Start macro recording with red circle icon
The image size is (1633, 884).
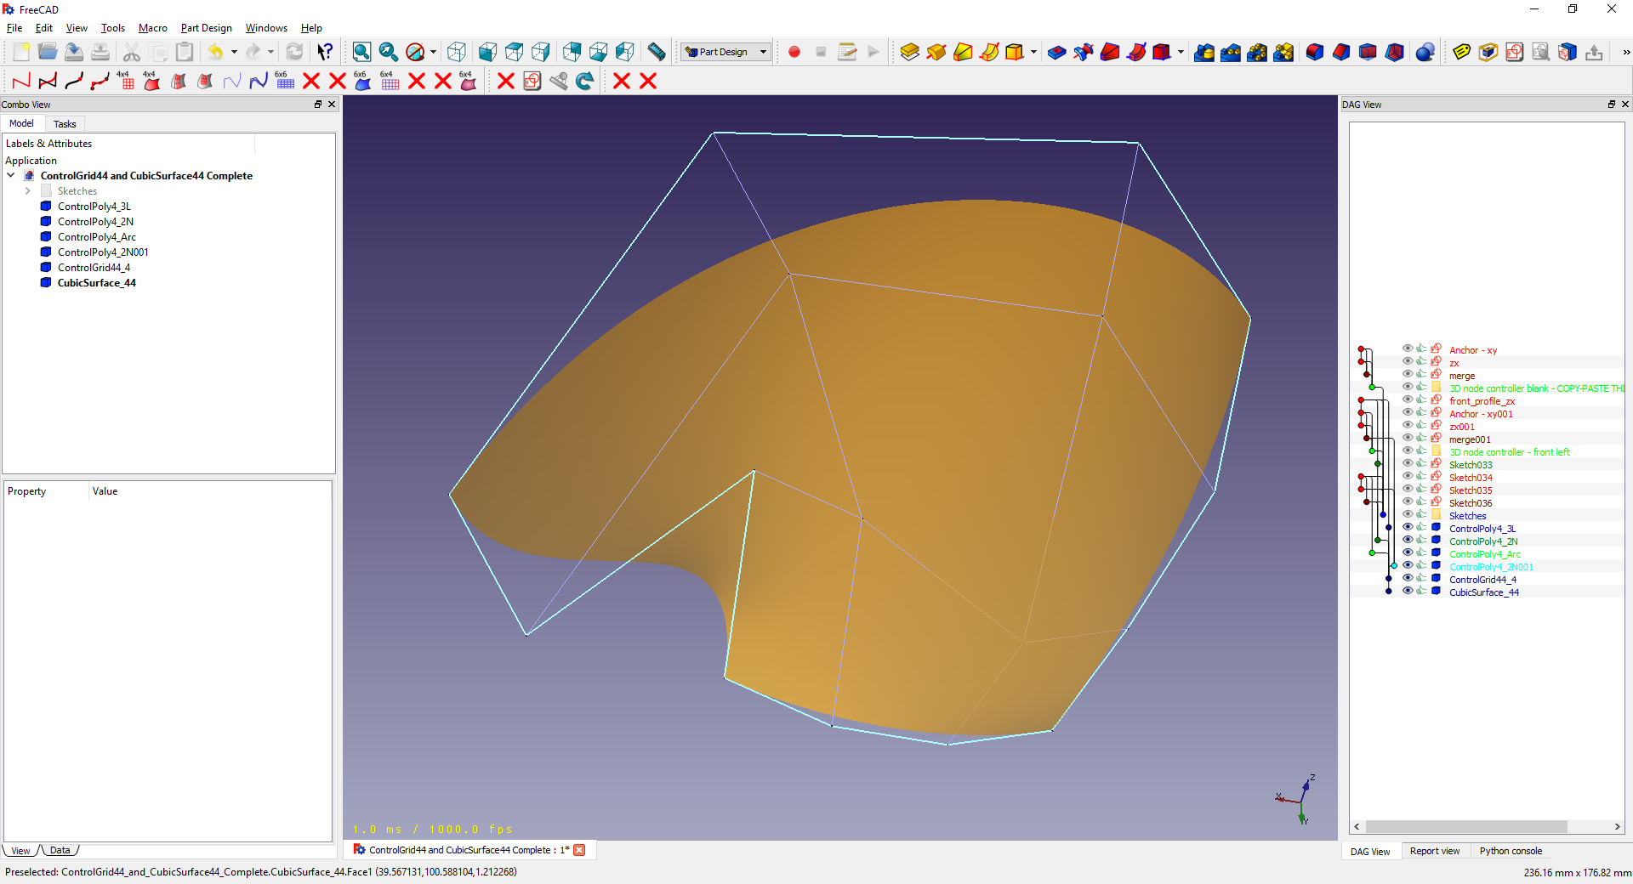[794, 52]
